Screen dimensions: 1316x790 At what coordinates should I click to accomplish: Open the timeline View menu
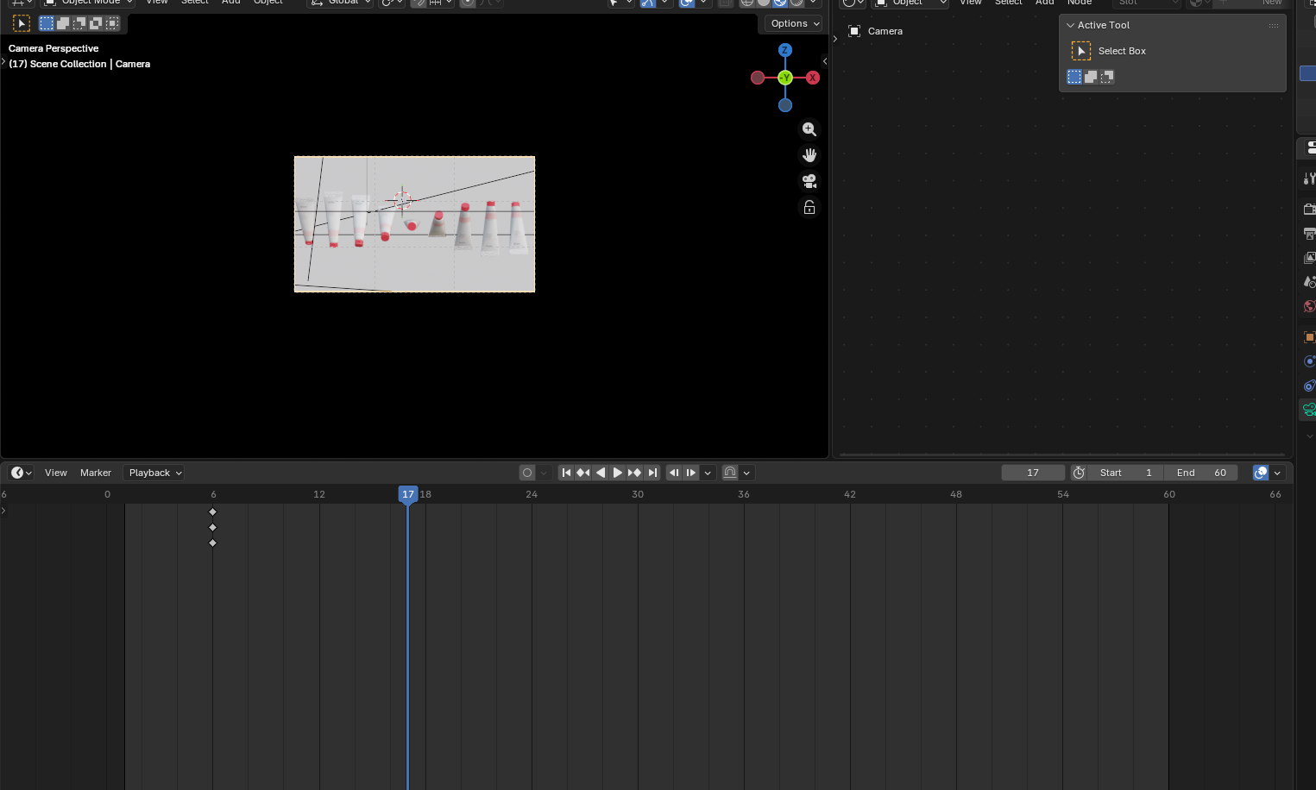pyautogui.click(x=56, y=473)
